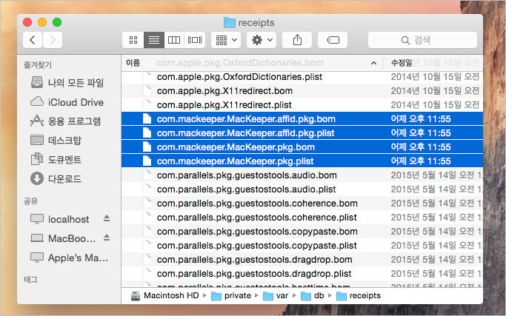Select com.parallels.pkg.guestostools.dragdrop.bom file
506x316 pixels.
[x=302, y=260]
